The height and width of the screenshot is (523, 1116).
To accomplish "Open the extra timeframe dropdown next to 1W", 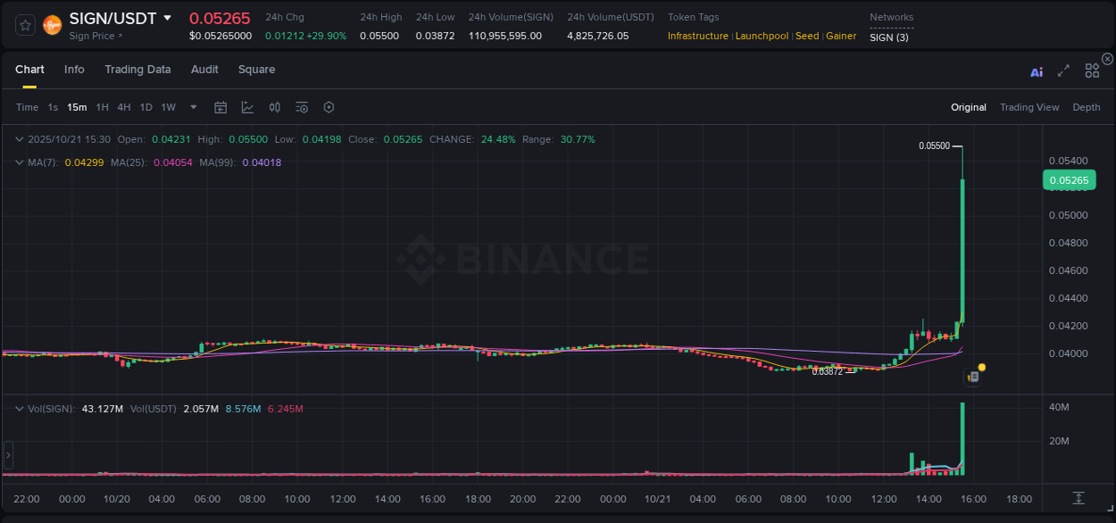I will (192, 106).
